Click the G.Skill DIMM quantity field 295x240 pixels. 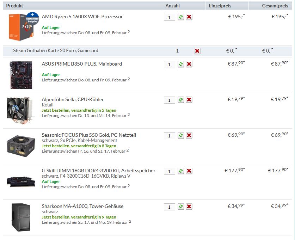pyautogui.click(x=169, y=171)
